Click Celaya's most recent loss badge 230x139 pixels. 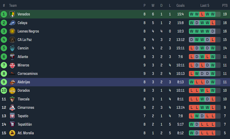pyautogui.click(x=213, y=23)
